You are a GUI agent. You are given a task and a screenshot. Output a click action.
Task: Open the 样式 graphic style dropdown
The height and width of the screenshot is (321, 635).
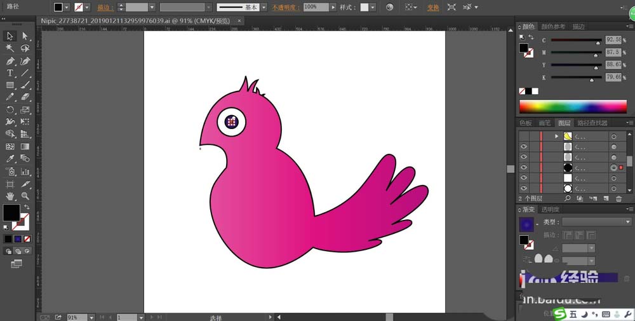372,7
